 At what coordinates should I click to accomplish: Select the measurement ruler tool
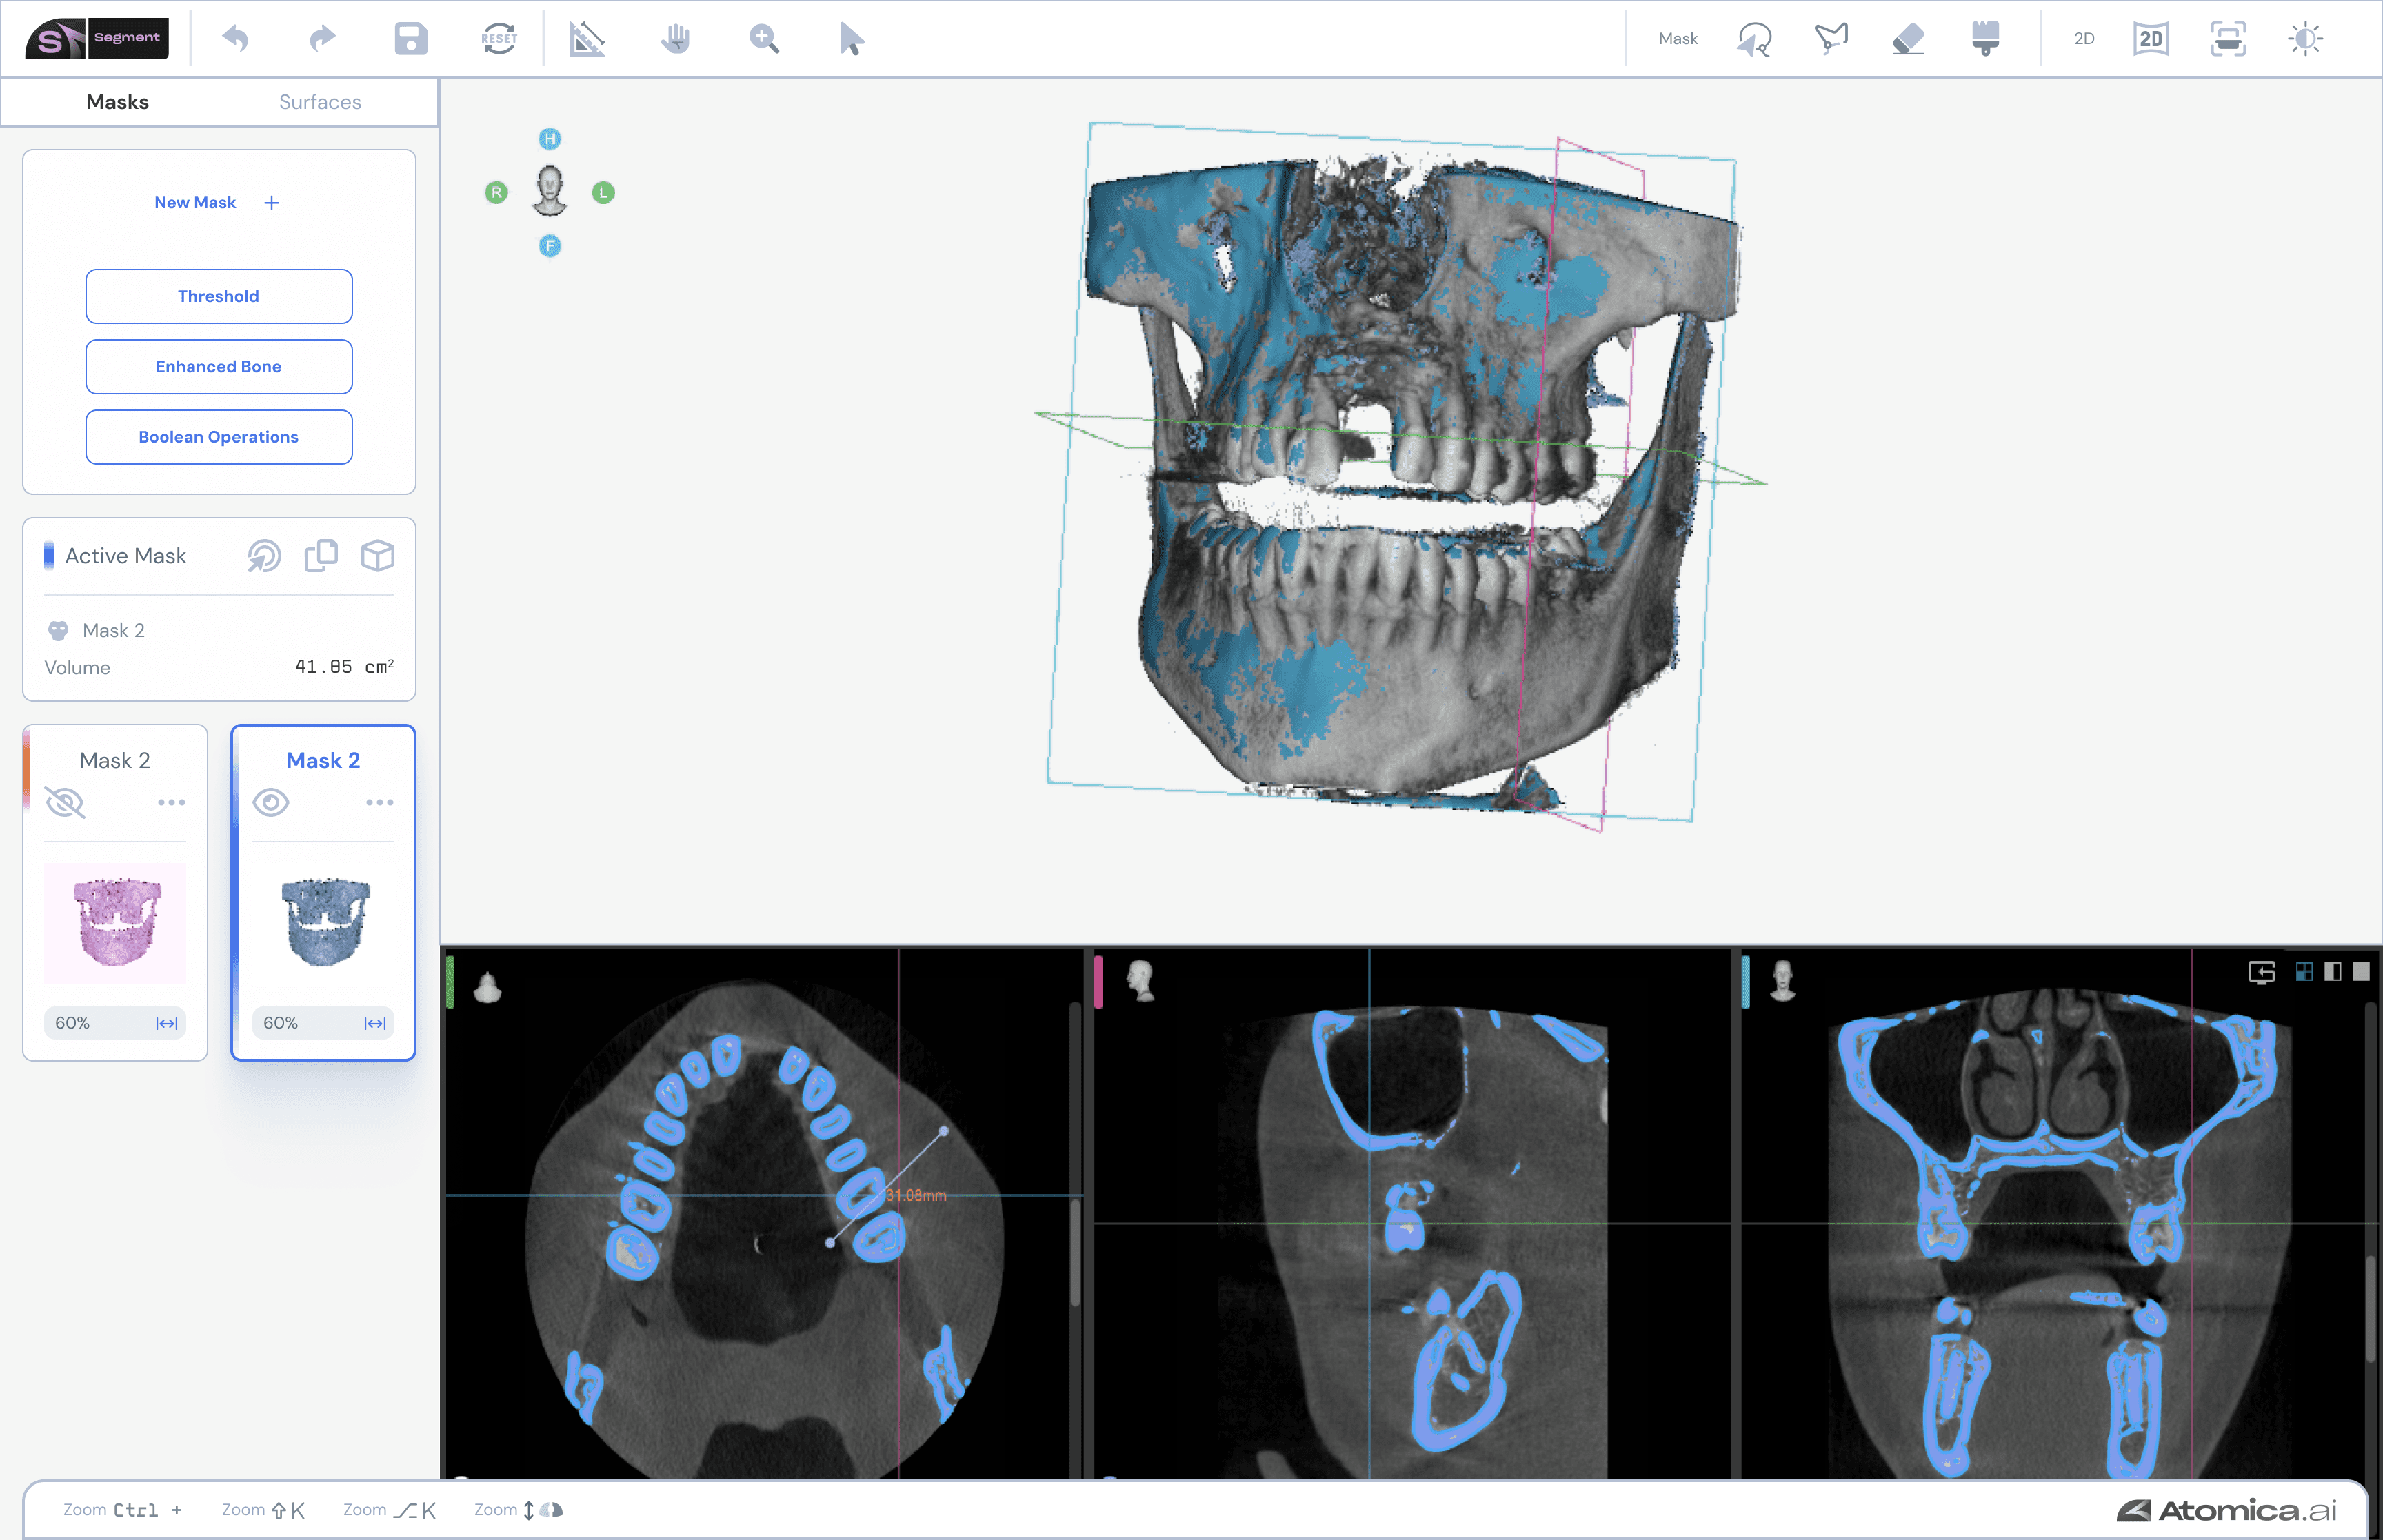pyautogui.click(x=587, y=39)
